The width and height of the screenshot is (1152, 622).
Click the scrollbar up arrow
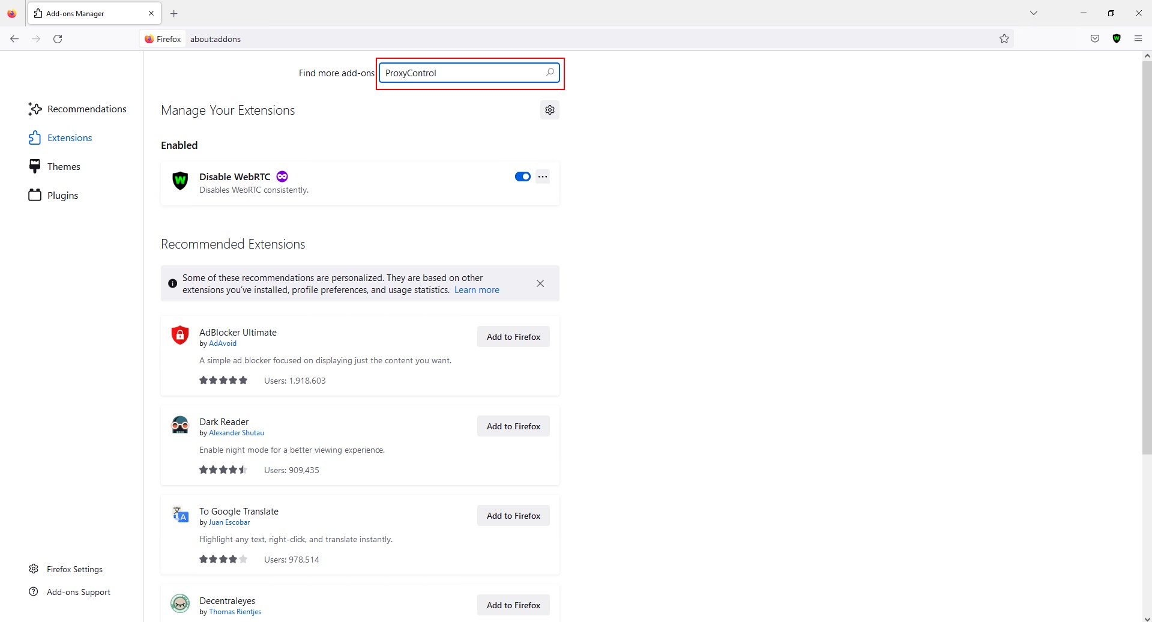[1147, 56]
